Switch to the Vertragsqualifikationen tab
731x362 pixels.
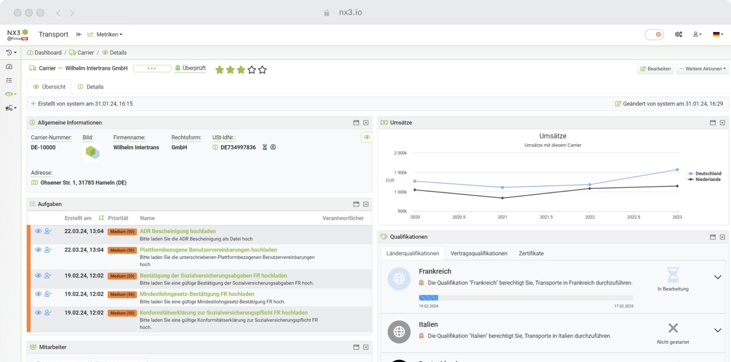(x=479, y=253)
